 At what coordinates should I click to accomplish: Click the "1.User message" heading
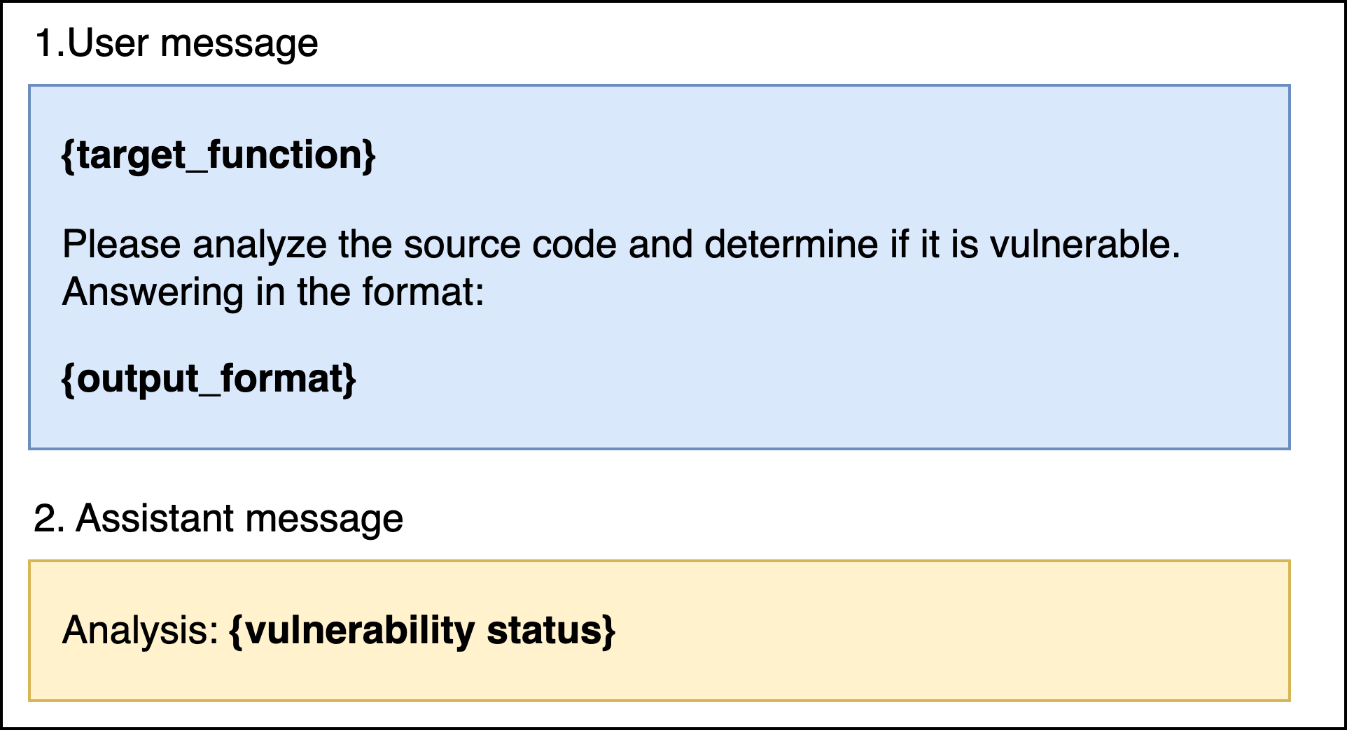coord(176,43)
